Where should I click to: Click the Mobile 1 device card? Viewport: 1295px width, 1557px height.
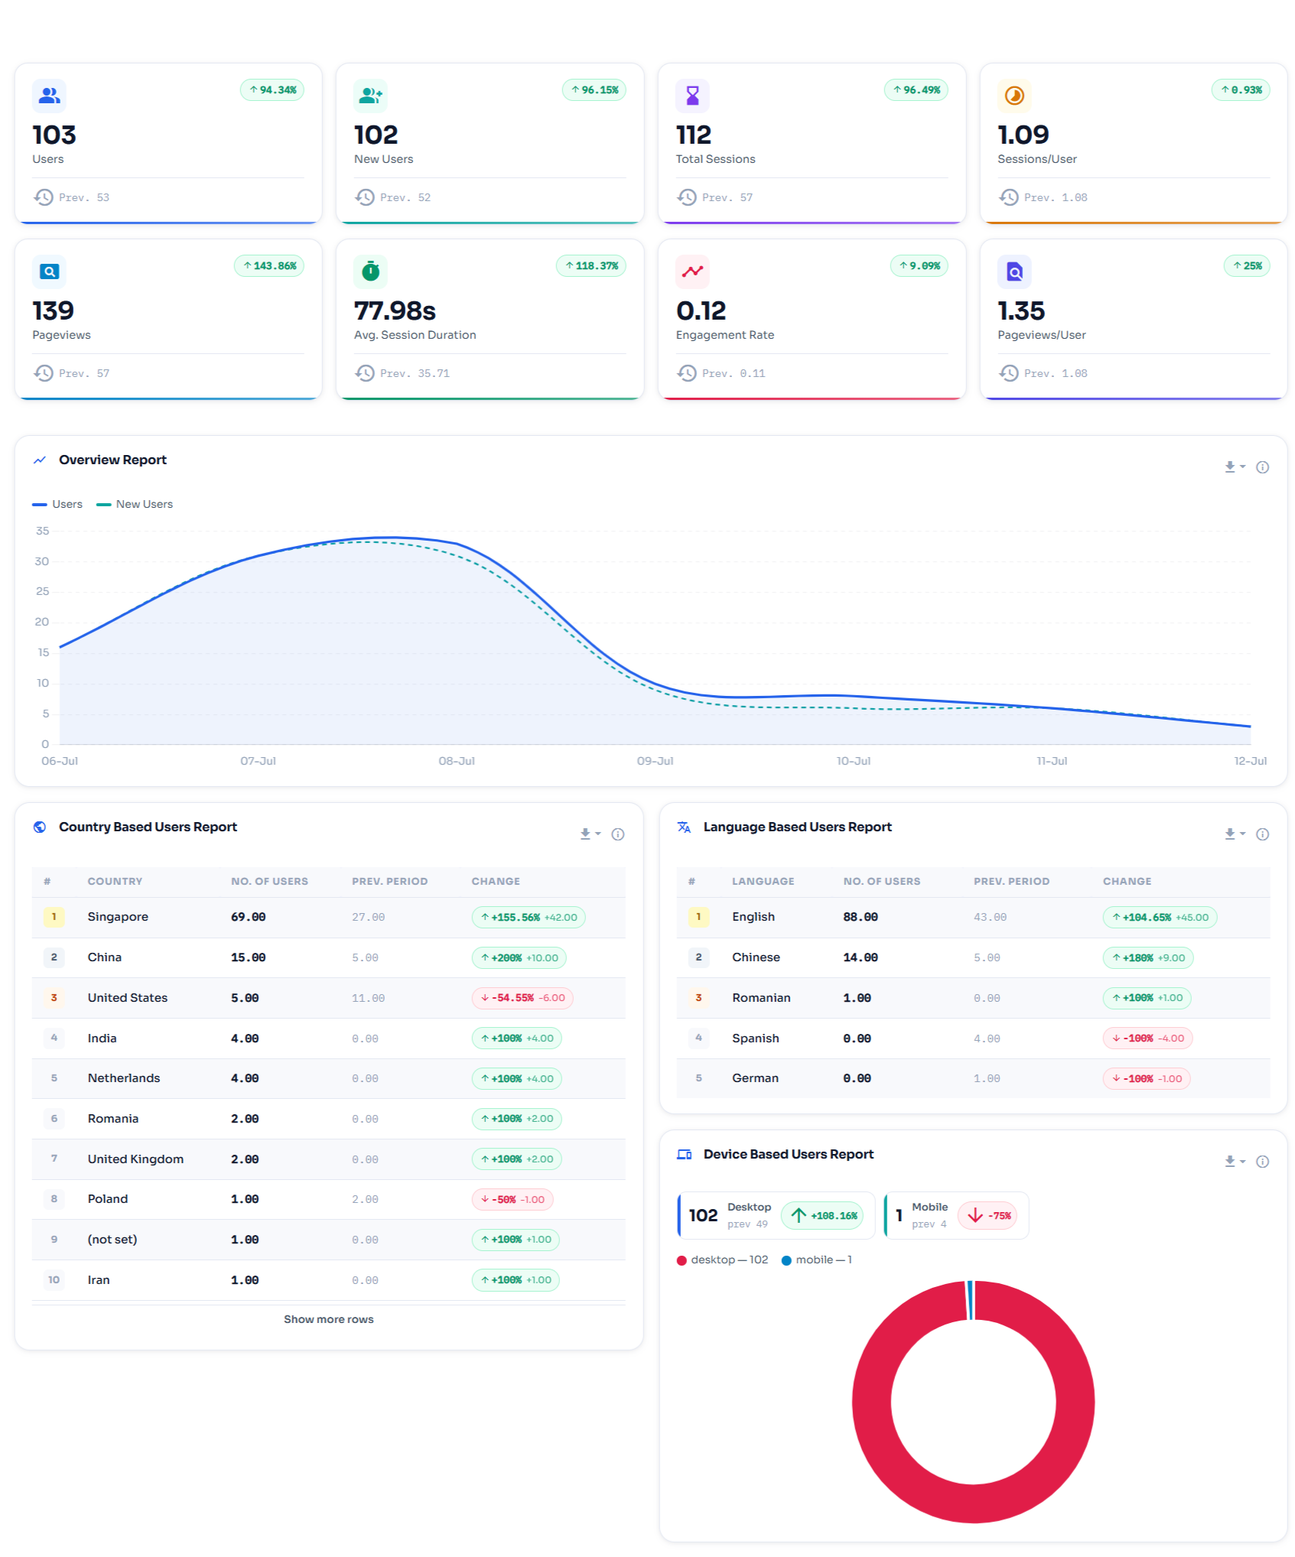956,1215
